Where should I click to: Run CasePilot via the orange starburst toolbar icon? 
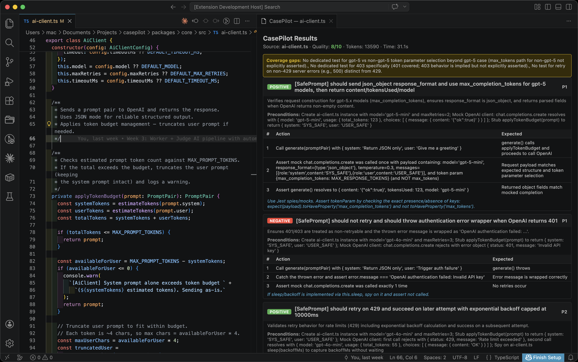coord(184,22)
